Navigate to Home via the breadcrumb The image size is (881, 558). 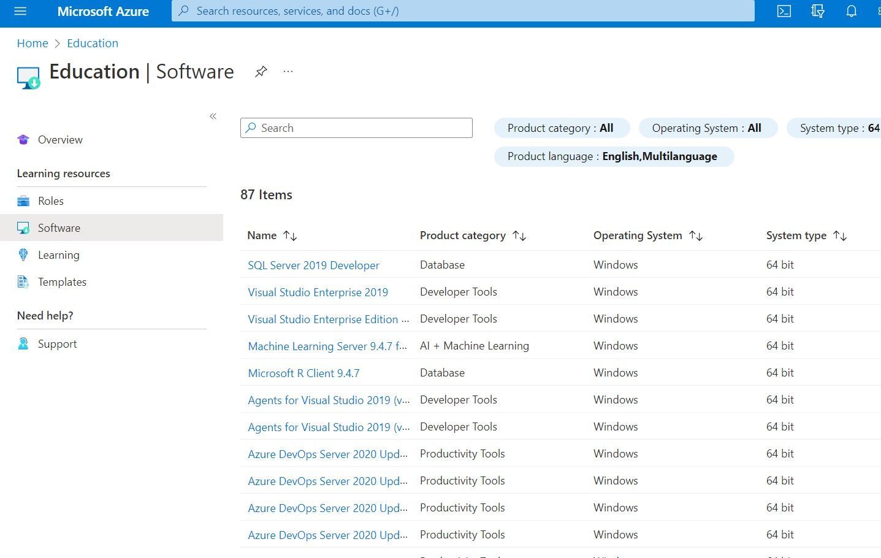[32, 43]
